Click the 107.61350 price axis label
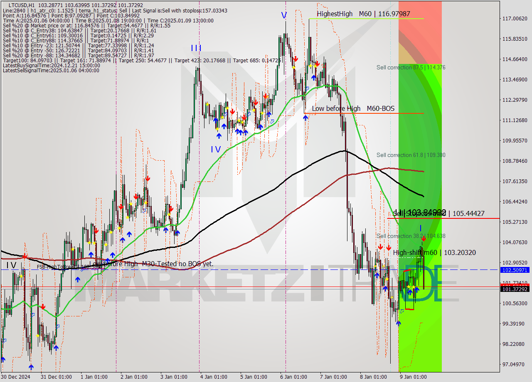Viewport: 532px width, 382px height. [x=515, y=181]
